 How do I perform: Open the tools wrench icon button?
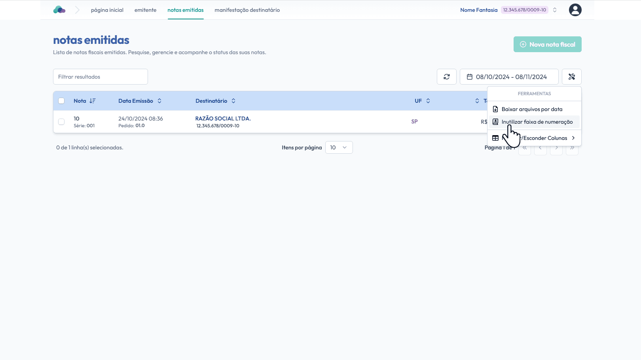[x=571, y=77]
